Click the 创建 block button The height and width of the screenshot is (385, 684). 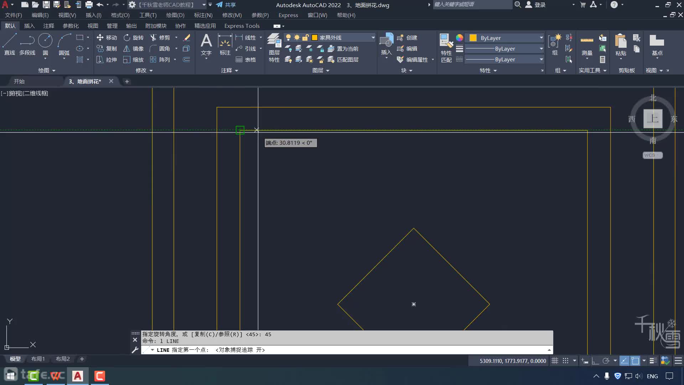pos(407,37)
